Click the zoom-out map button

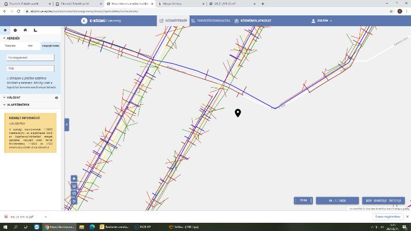74,194
